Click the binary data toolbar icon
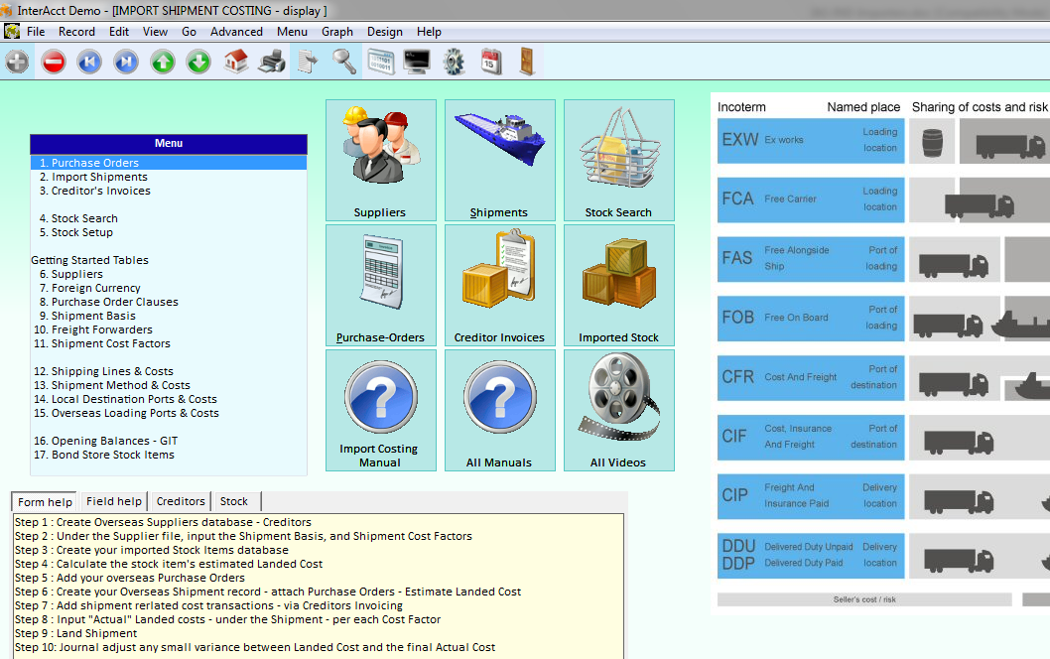The width and height of the screenshot is (1050, 659). tap(381, 62)
